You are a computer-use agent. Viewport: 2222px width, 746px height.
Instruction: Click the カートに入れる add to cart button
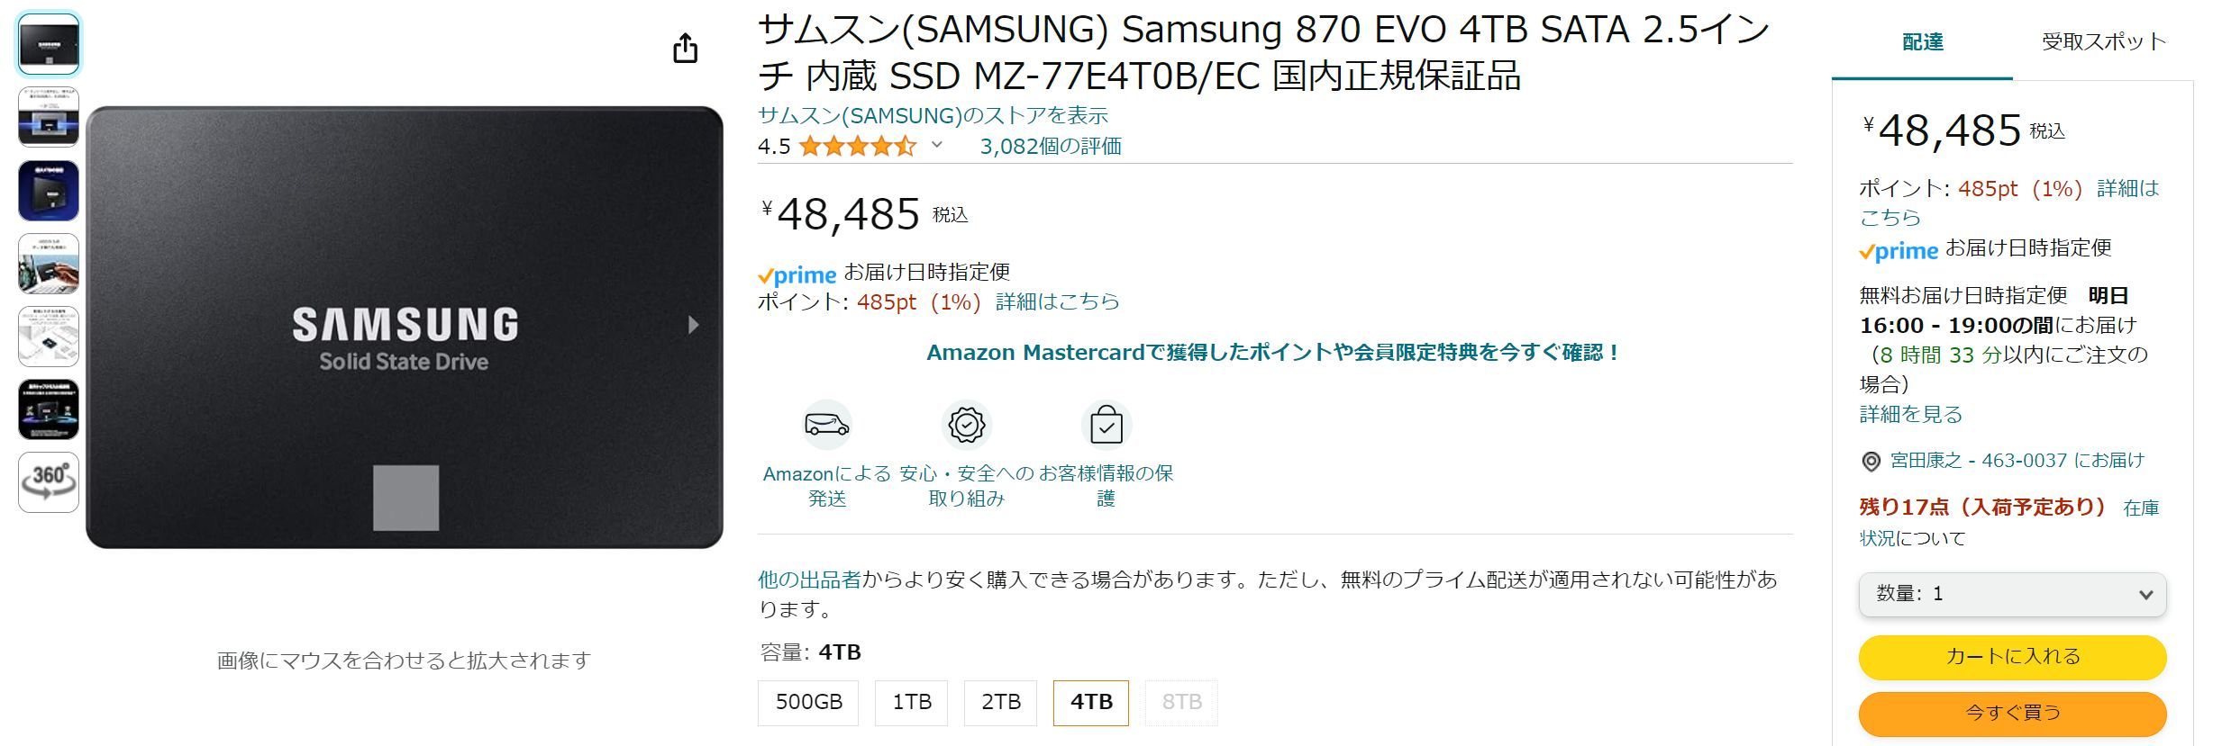tap(2011, 657)
